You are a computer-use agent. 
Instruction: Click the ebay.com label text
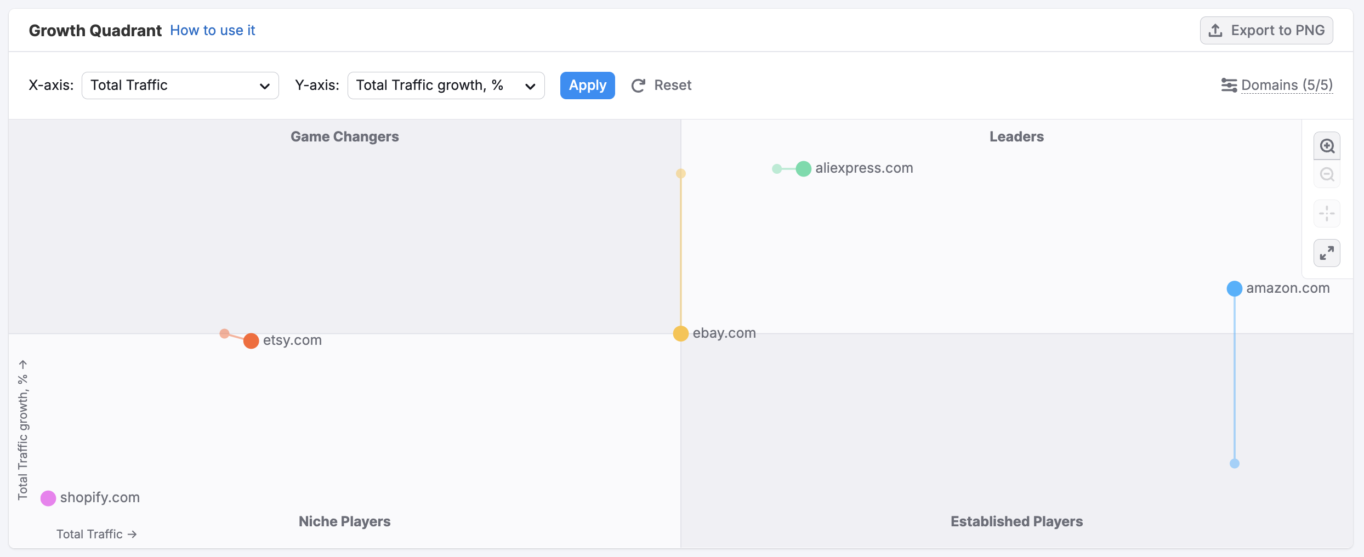[724, 333]
